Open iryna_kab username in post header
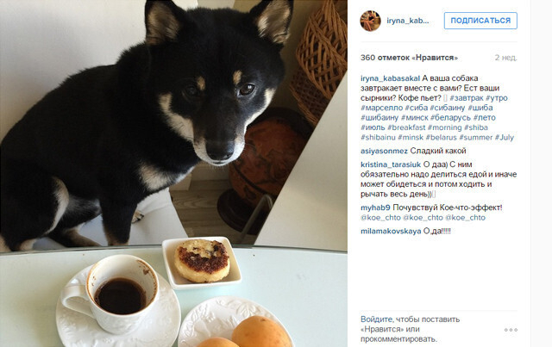The image size is (552, 347). 408,21
